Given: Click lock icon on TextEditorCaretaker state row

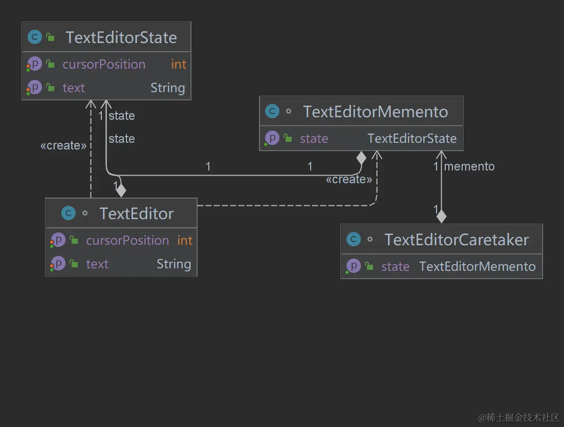Looking at the screenshot, I should [369, 266].
